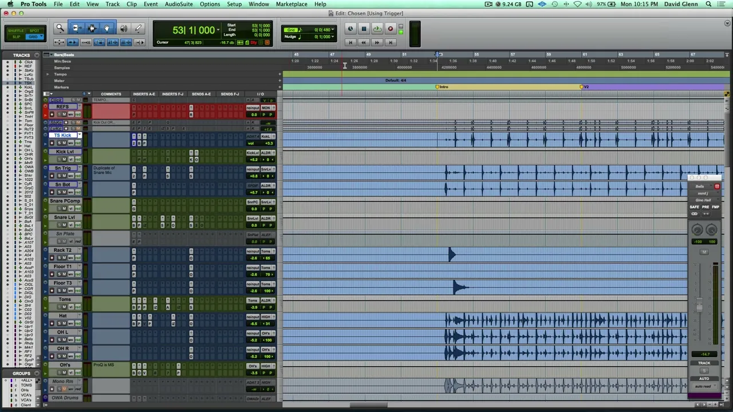Click the Wi-Fi status icon

pyautogui.click(x=577, y=4)
